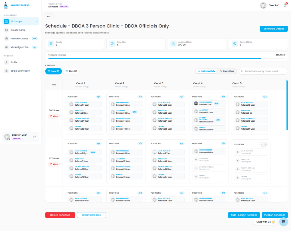The height and width of the screenshot is (231, 291).
Task: Click the Chat with us label
Action: (x=265, y=222)
